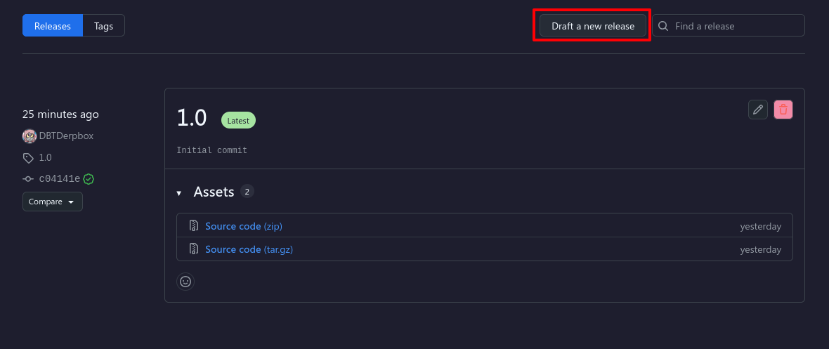
Task: Open commit c04141e link
Action: (x=59, y=179)
